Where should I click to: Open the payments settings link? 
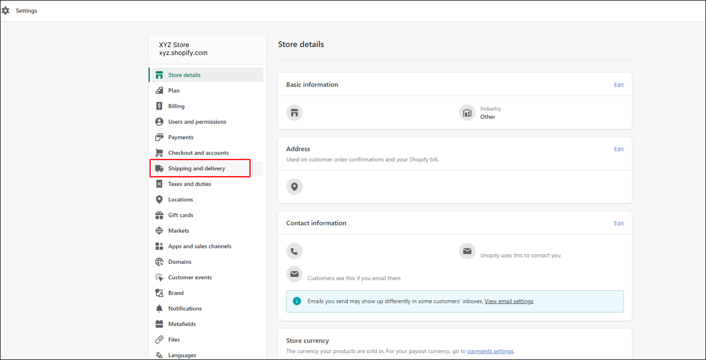tap(490, 351)
